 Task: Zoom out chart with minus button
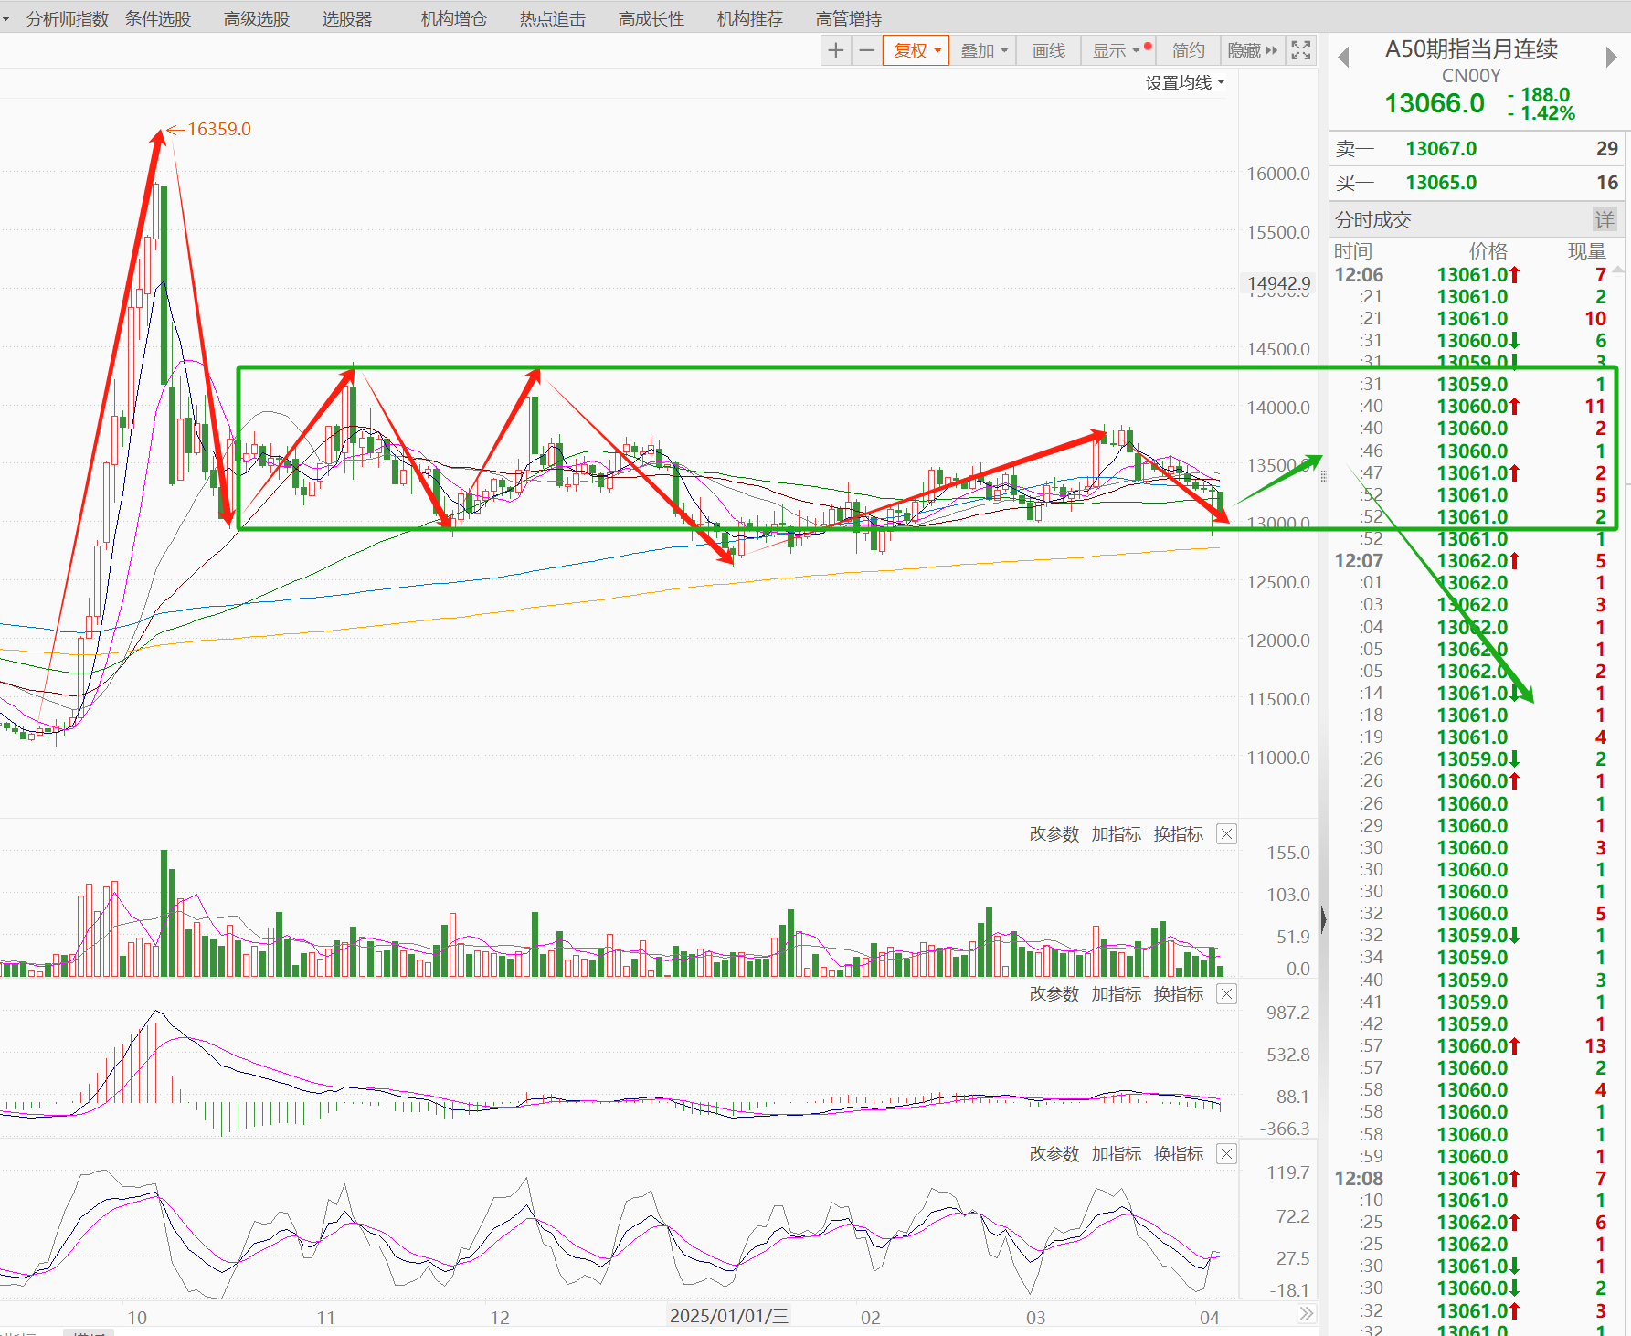pyautogui.click(x=867, y=51)
